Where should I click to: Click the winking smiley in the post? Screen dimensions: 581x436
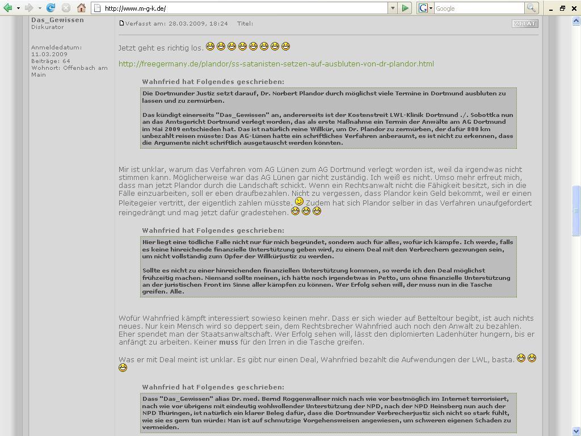click(x=299, y=202)
